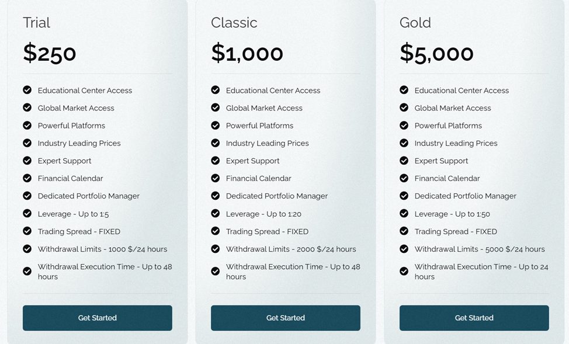
Task: Click checkmark beside Gold Leverage Up to 1:50
Action: pos(404,214)
